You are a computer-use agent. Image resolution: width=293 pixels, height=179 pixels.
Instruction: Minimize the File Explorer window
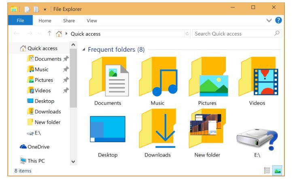pyautogui.click(x=233, y=7)
